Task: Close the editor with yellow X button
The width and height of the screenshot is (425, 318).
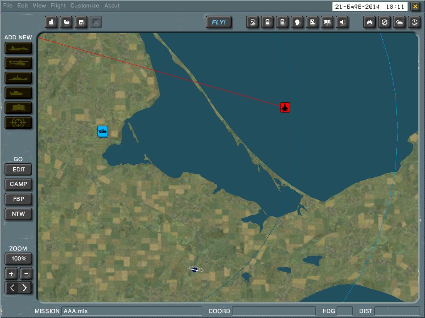Action: [x=415, y=7]
